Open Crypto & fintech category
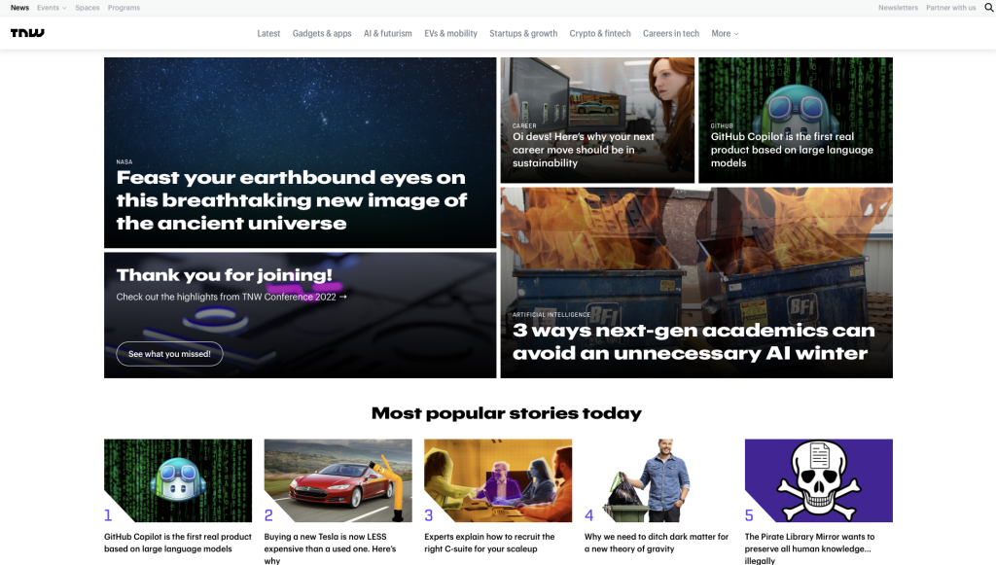 pyautogui.click(x=599, y=34)
